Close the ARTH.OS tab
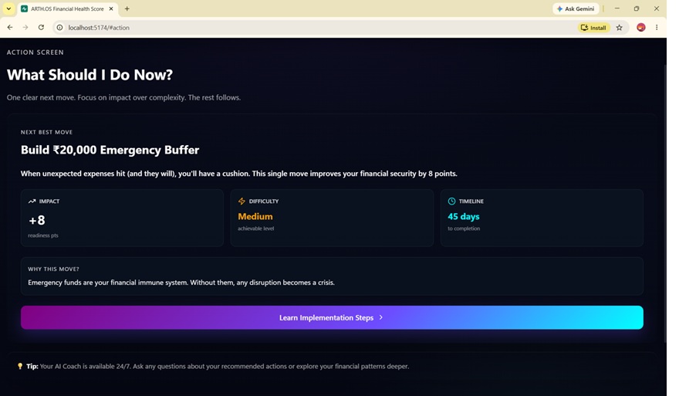 (x=111, y=8)
